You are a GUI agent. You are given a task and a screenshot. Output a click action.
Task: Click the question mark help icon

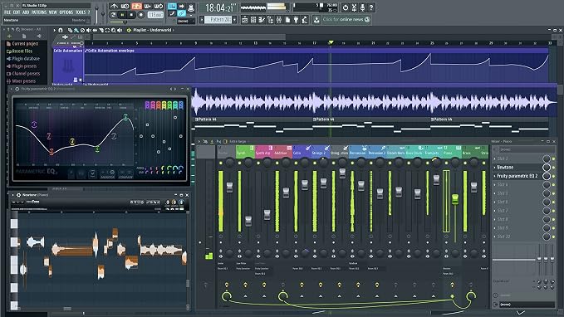[x=371, y=7]
